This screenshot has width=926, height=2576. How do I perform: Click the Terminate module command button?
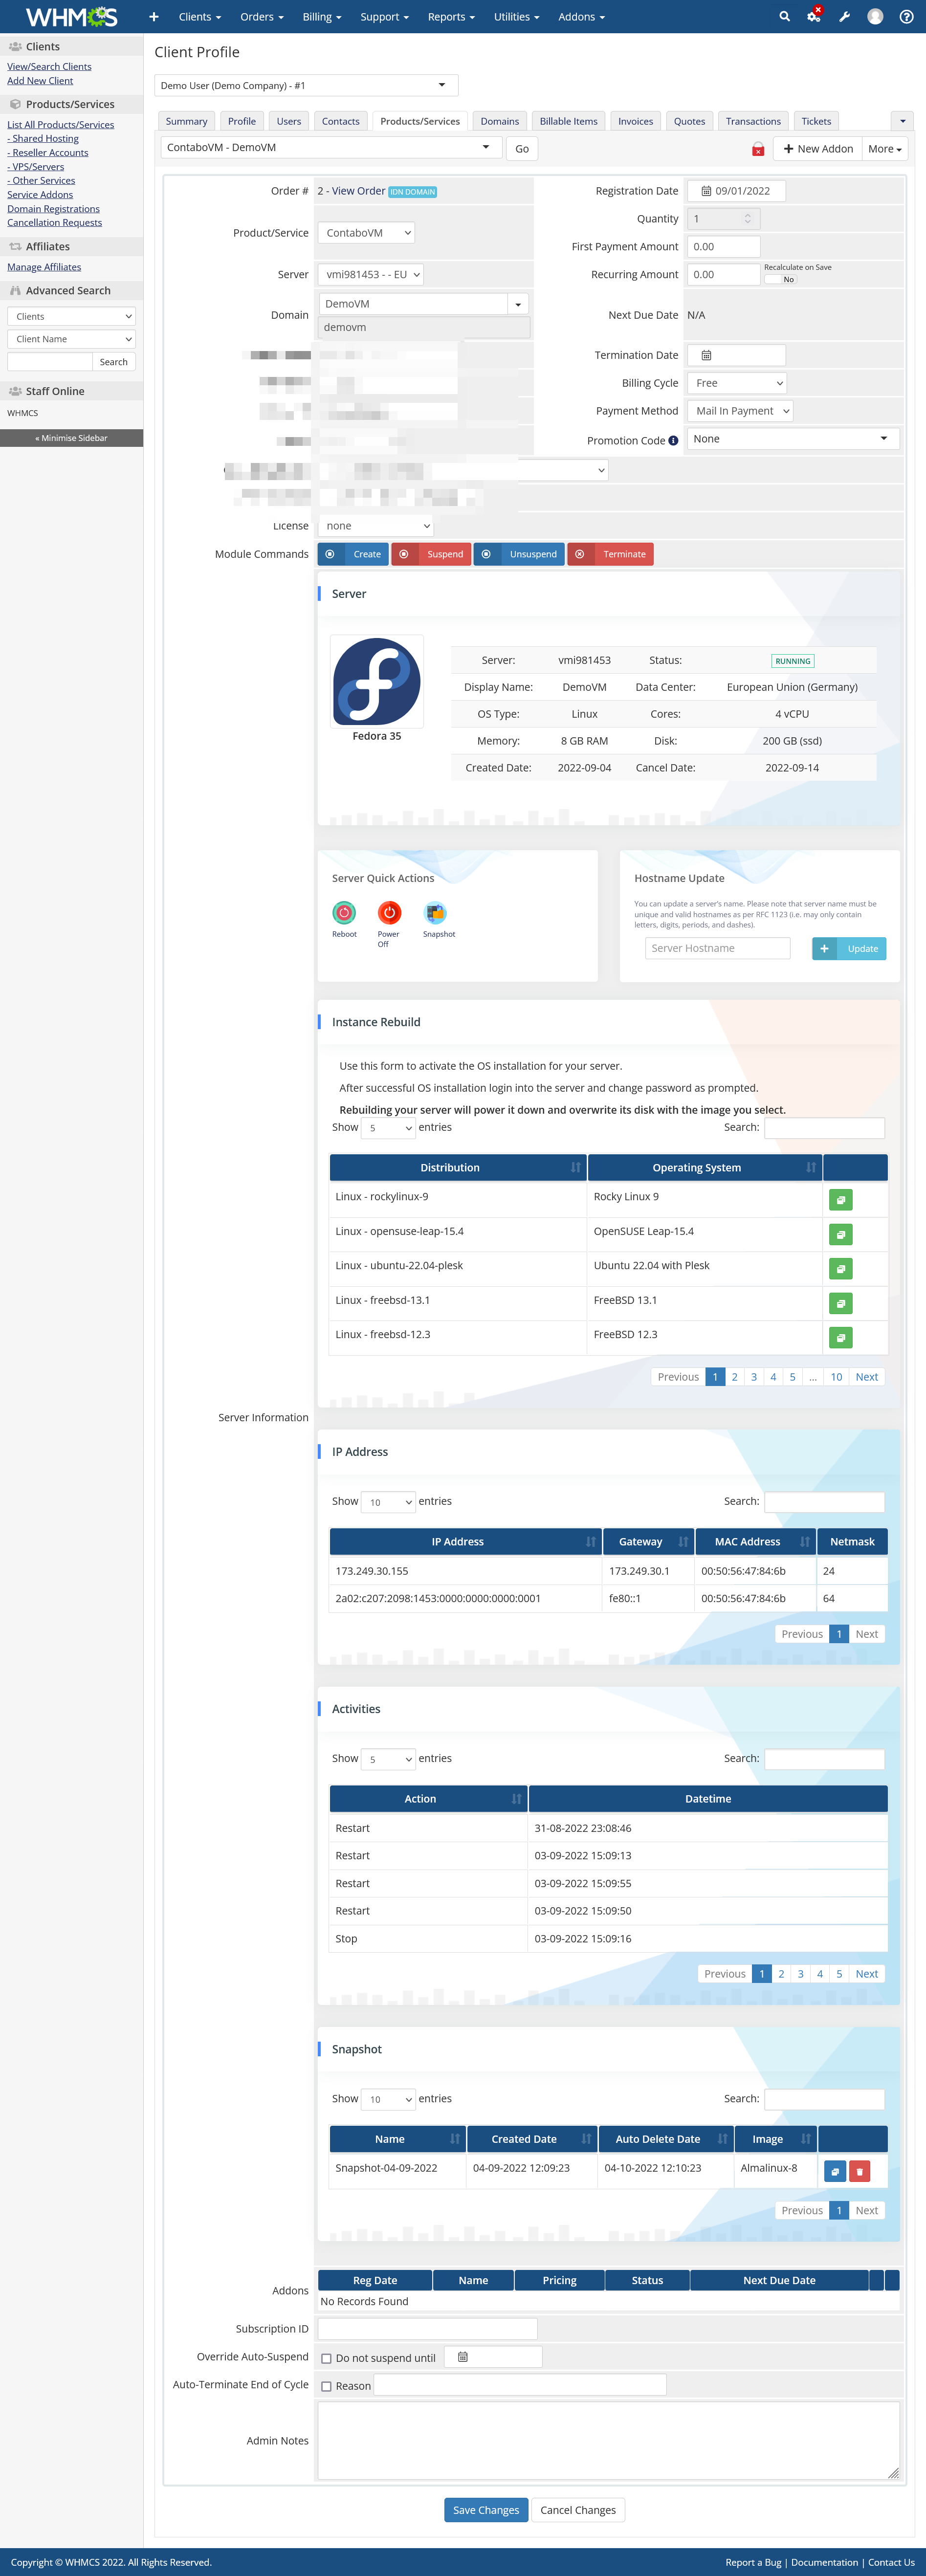(x=611, y=554)
